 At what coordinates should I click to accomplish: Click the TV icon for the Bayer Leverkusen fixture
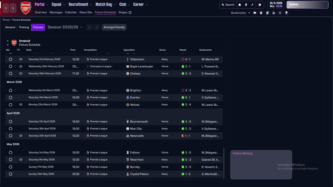21,66
